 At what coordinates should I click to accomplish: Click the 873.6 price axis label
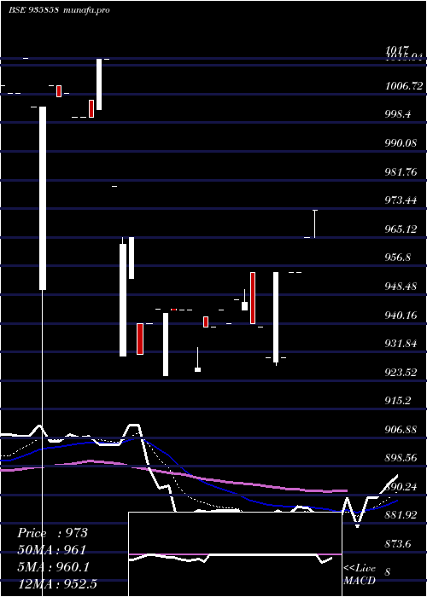point(399,544)
